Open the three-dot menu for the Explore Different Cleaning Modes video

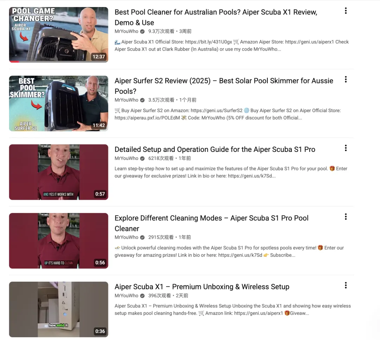pos(346,217)
